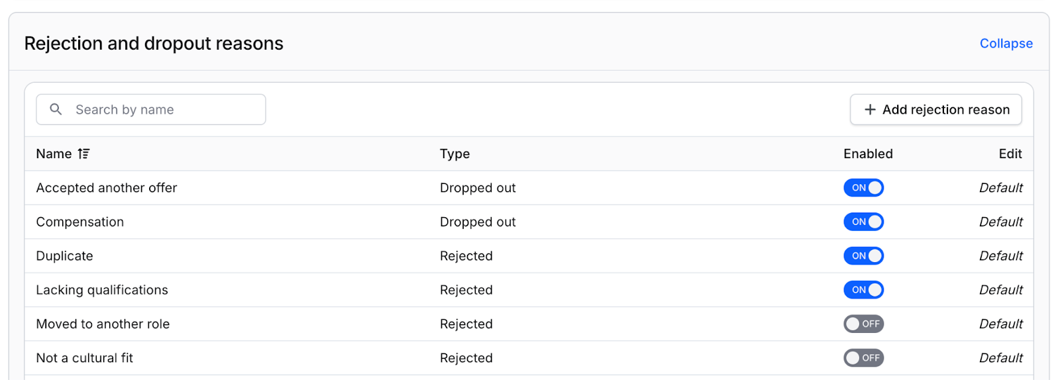The width and height of the screenshot is (1060, 380).
Task: Click the Rejected type in Duplicate row
Action: (x=466, y=256)
